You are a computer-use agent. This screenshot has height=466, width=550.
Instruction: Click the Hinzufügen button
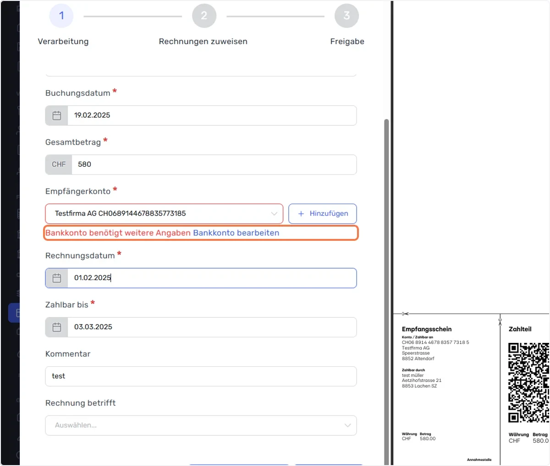(323, 214)
